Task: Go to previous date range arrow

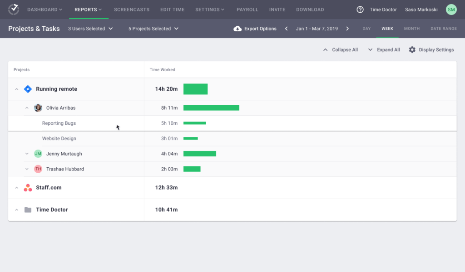Action: (x=287, y=29)
